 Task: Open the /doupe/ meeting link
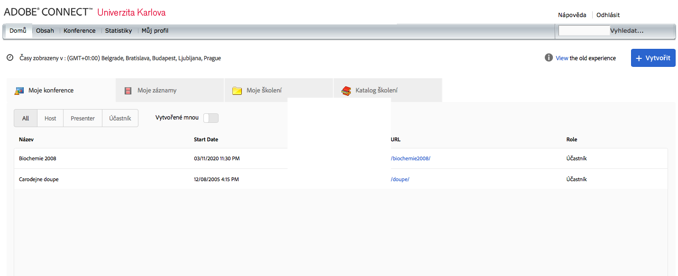tap(400, 179)
